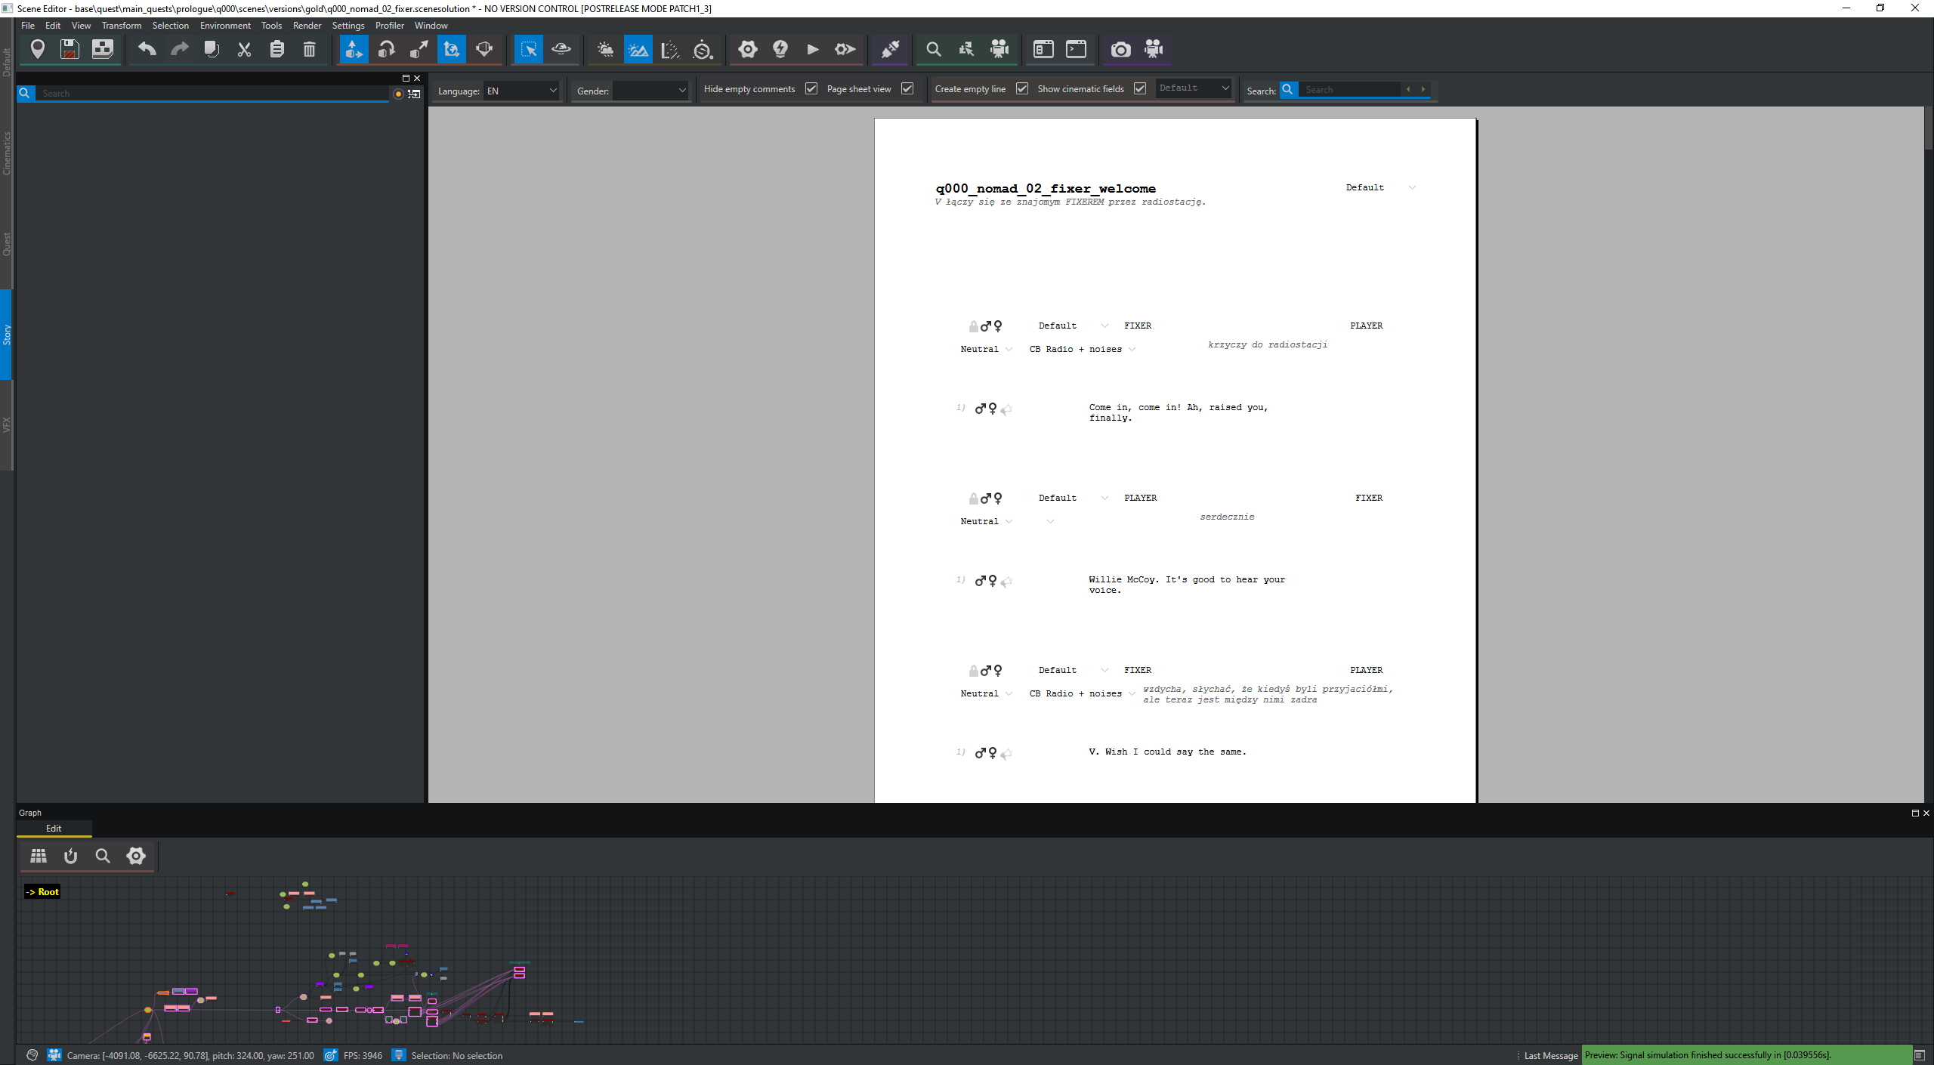Click the Edit tab in Graph panel
Screen dimensions: 1934x1065
(54, 829)
